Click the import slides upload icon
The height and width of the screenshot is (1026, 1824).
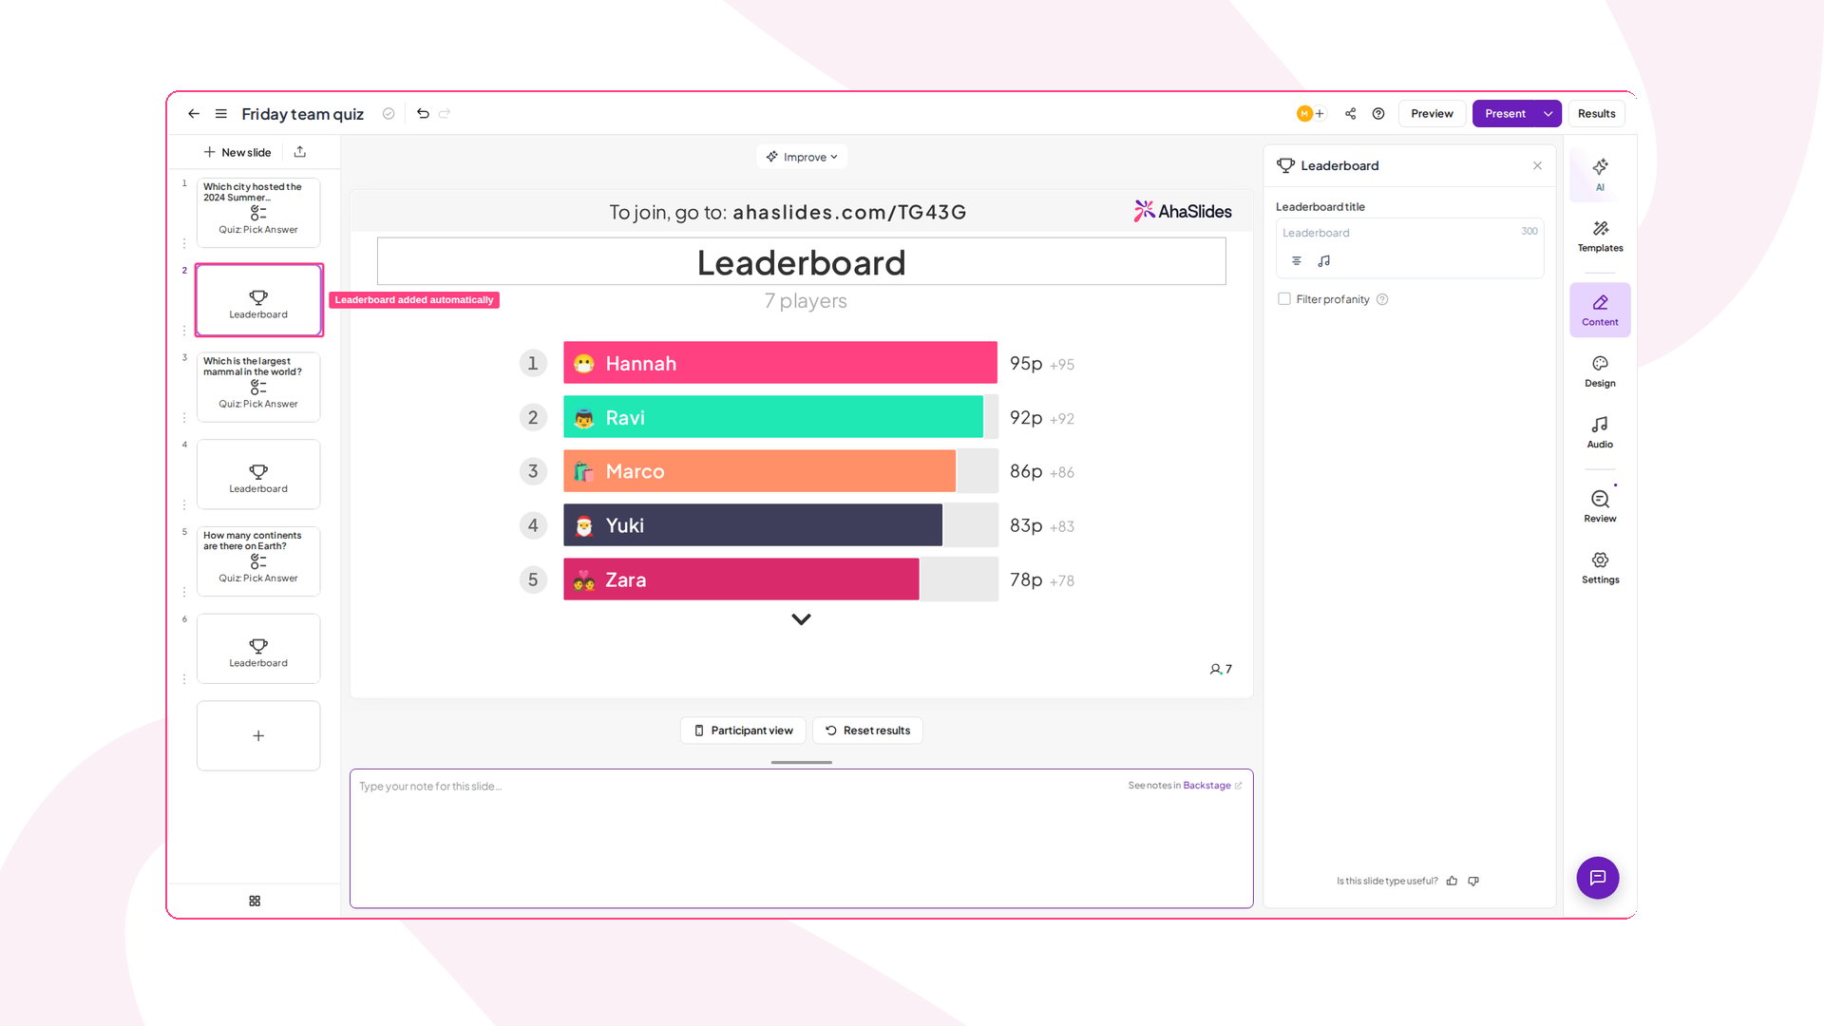pos(300,152)
